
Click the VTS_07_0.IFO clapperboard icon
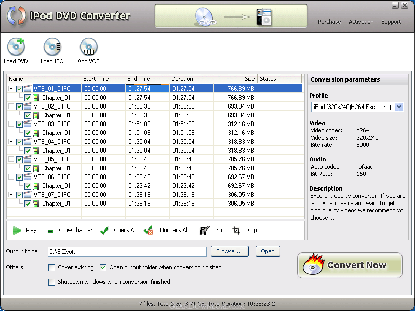pyautogui.click(x=28, y=194)
